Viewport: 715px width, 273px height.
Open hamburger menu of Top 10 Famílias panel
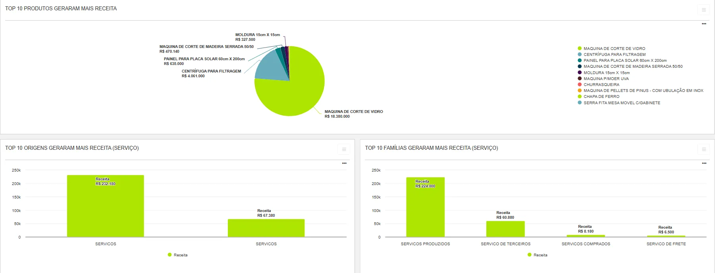coord(703,149)
